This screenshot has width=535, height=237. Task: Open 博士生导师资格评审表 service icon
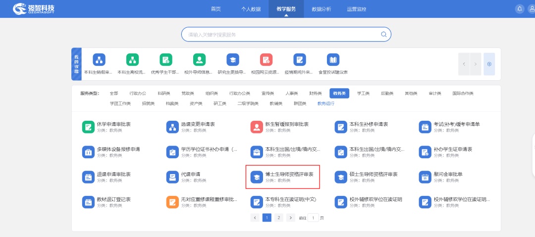pyautogui.click(x=257, y=177)
